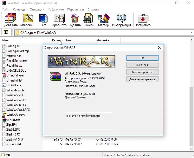The width and height of the screenshot is (194, 158).
Task: Click the folder icon in address bar
Action: [17, 33]
